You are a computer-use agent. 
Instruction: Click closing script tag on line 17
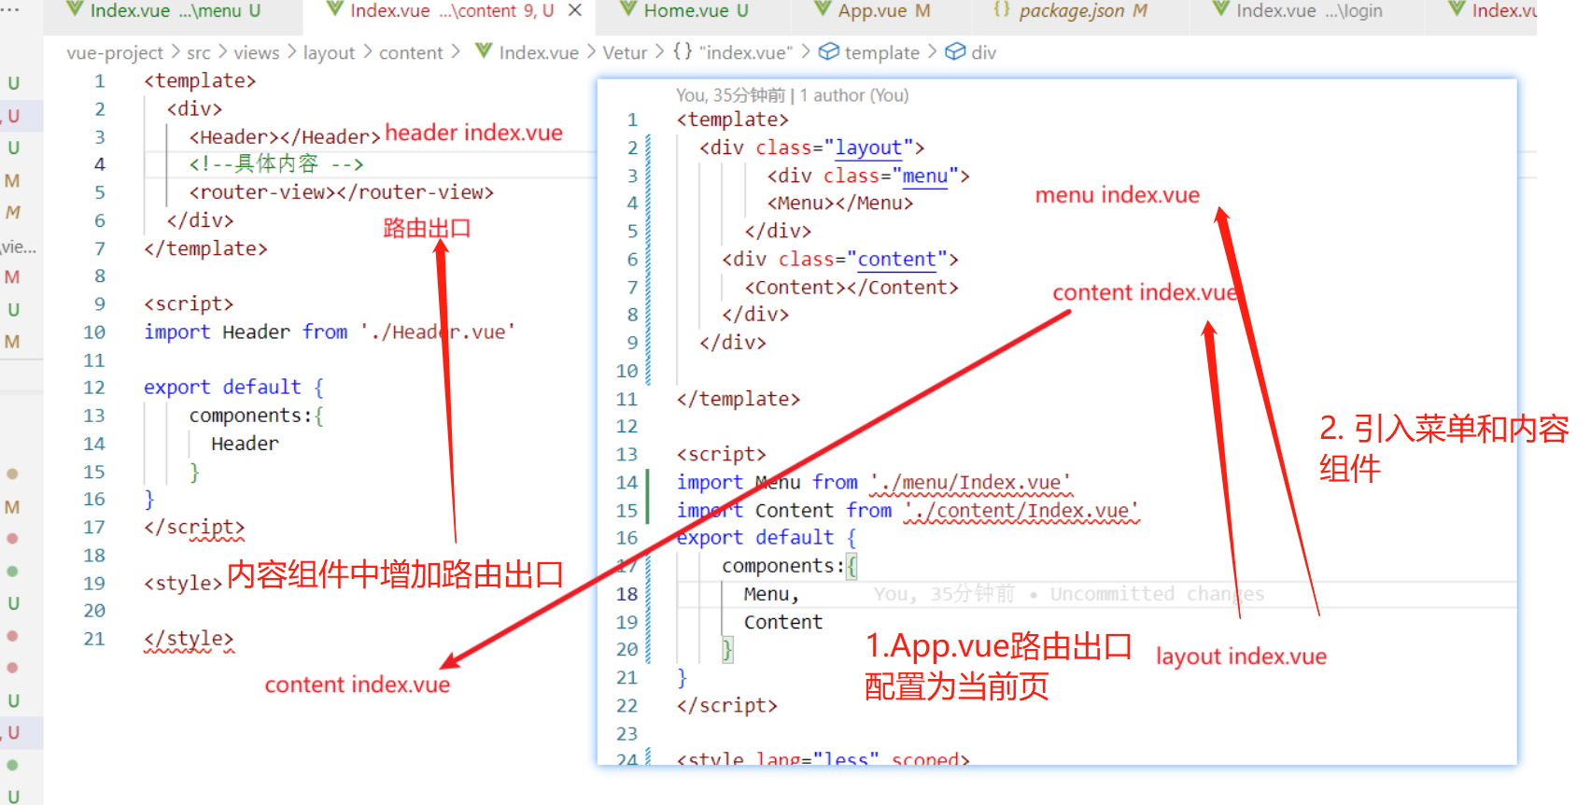click(194, 528)
